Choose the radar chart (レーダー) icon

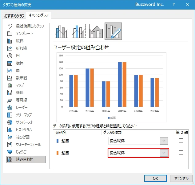point(10,108)
